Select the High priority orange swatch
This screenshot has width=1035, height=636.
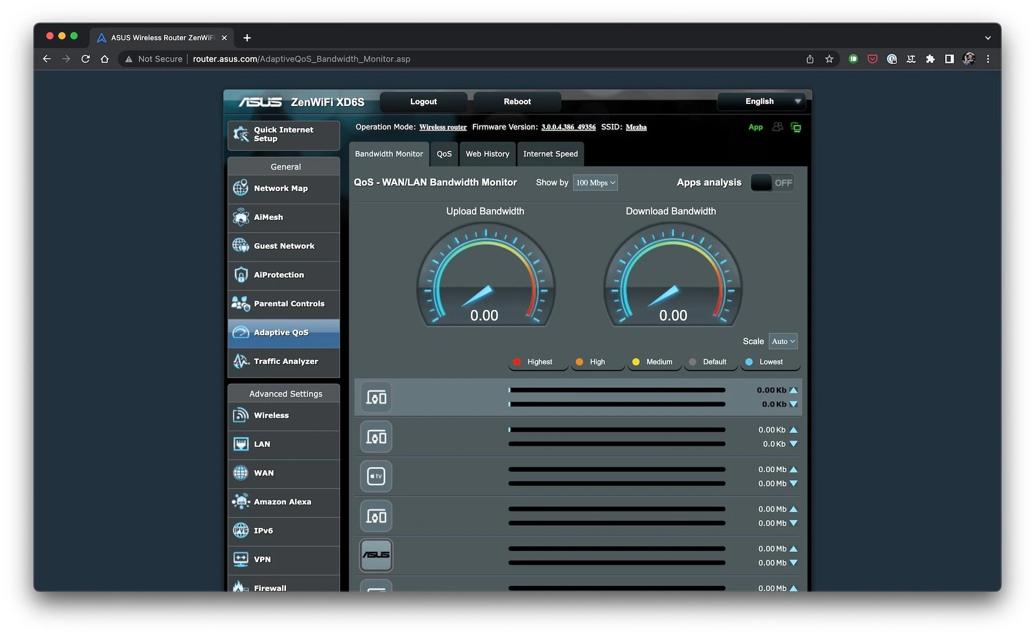[x=579, y=362]
